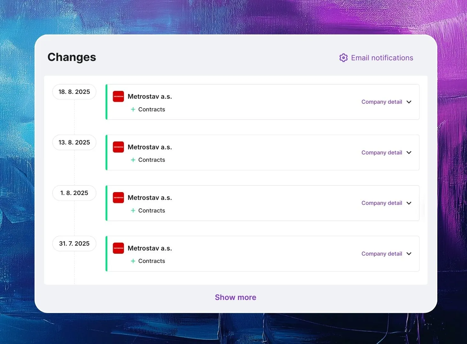Select the 13. 8. 2025 date pill
467x344 pixels.
point(74,142)
